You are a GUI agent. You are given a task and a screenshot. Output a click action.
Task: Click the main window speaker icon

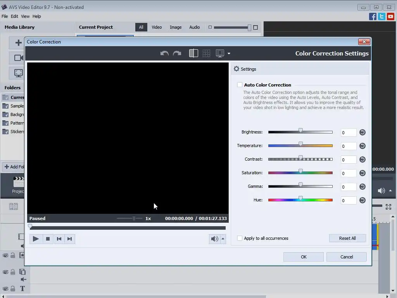[381, 191]
